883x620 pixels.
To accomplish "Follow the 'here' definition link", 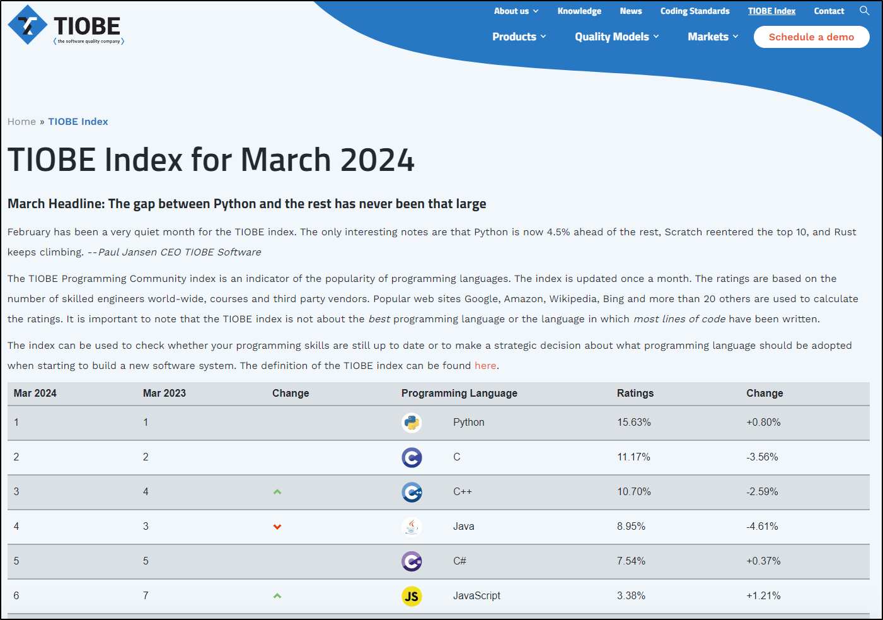I will pyautogui.click(x=485, y=366).
